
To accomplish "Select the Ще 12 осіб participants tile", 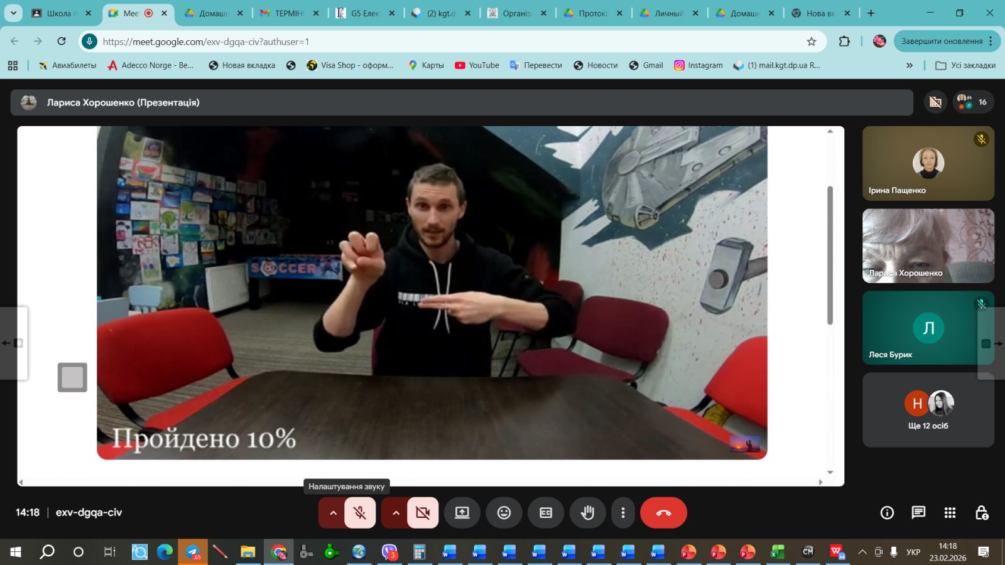I will pyautogui.click(x=928, y=410).
